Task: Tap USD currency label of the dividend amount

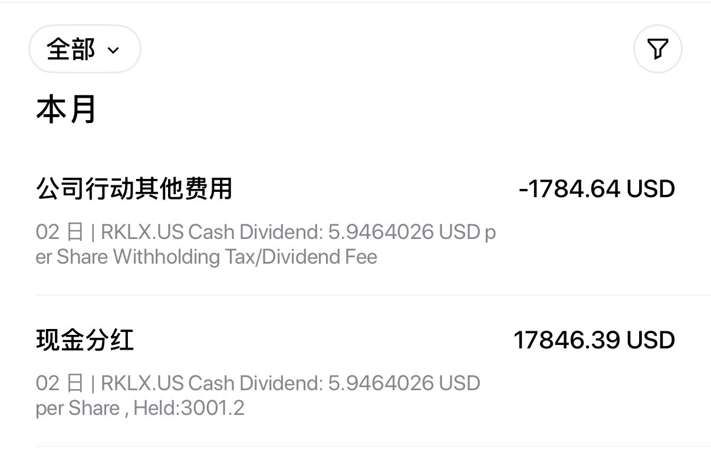Action: coord(650,340)
